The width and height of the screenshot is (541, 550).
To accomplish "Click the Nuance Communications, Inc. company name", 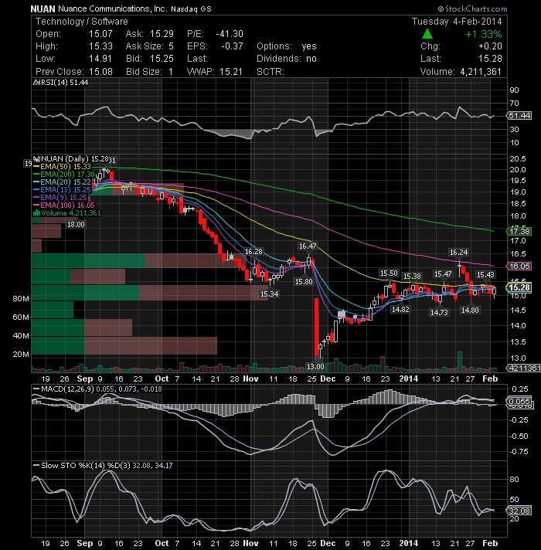I will pyautogui.click(x=113, y=8).
